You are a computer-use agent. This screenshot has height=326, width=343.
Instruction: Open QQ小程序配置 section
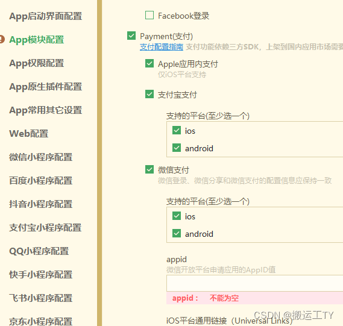[x=39, y=251]
